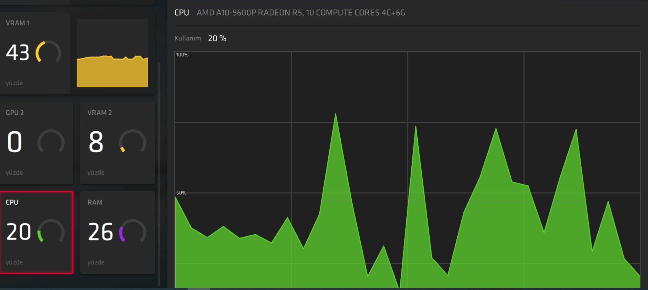Click the RAM purple gauge ring

point(133,231)
